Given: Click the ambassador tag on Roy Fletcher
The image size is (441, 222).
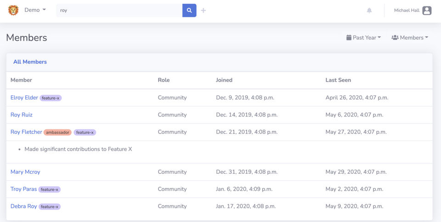Looking at the screenshot, I should coord(57,132).
